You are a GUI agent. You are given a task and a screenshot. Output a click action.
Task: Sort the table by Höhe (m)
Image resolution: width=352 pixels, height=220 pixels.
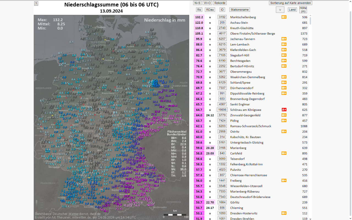pos(303,10)
